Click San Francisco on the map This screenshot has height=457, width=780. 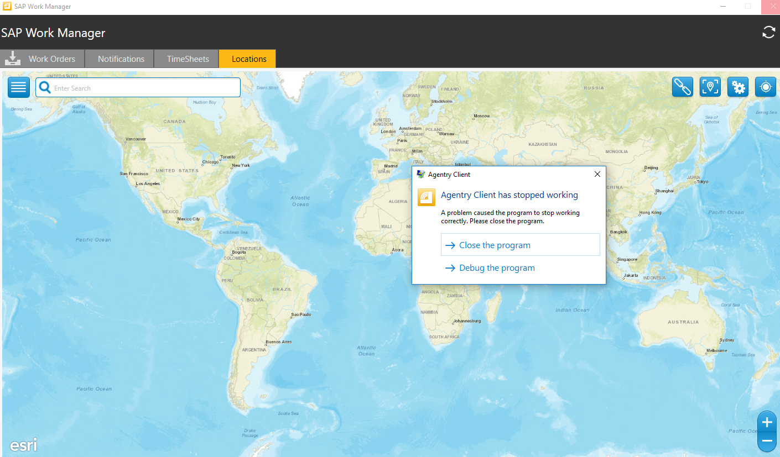133,174
